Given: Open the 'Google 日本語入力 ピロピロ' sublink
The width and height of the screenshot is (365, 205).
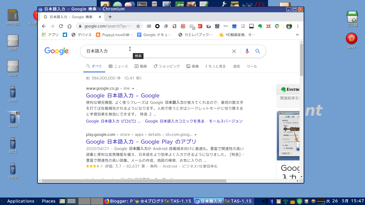Looking at the screenshot, I should pyautogui.click(x=113, y=121).
